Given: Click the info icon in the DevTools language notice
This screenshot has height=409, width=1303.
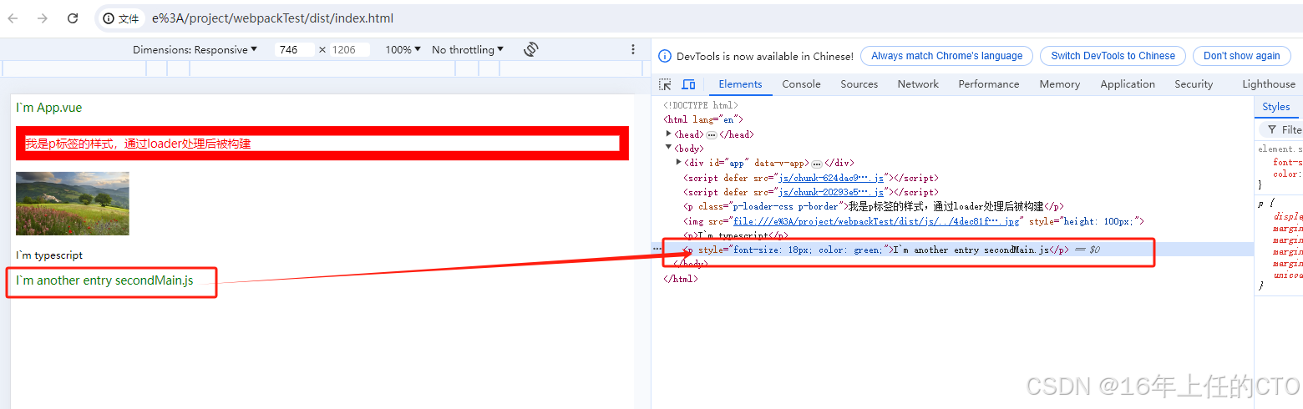Looking at the screenshot, I should tap(665, 56).
